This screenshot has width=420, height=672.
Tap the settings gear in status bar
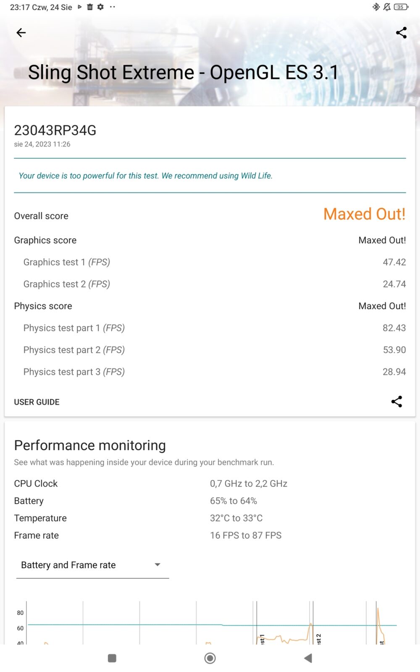click(x=100, y=7)
